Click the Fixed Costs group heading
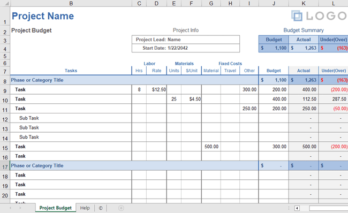The image size is (348, 213). [230, 64]
